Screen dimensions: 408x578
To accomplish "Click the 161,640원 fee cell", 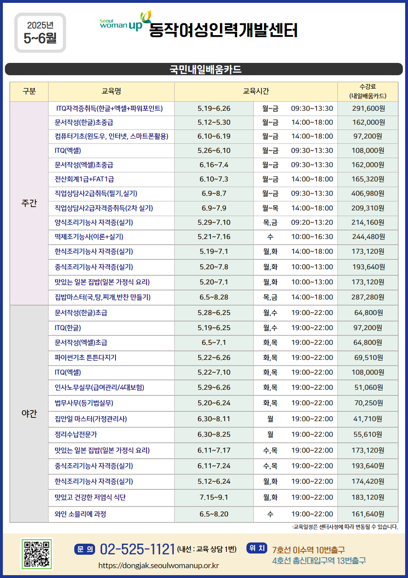I will coord(368,514).
